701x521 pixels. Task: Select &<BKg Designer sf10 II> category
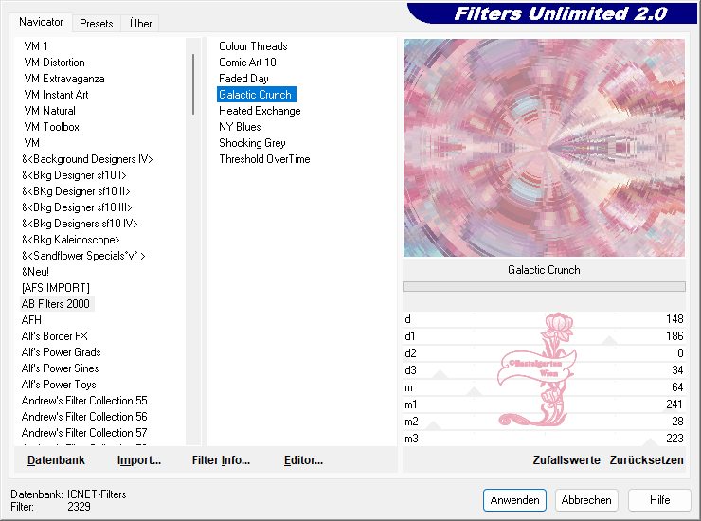click(76, 191)
